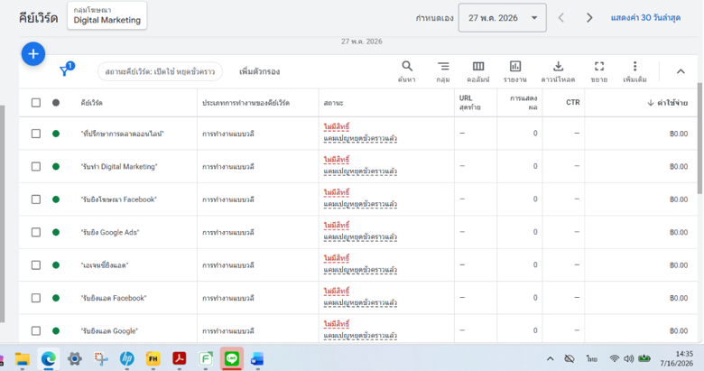Click the vertical scrollbar on the right
Viewport: 704px width, 371px height.
click(x=700, y=139)
